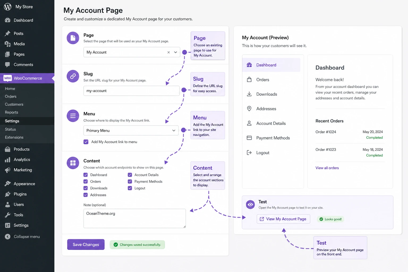Click the Analytics bar chart icon

click(8, 160)
